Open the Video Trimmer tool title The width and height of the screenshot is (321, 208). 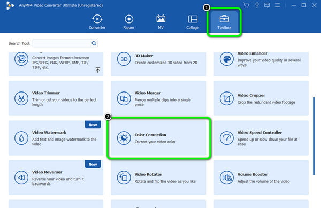46,93
